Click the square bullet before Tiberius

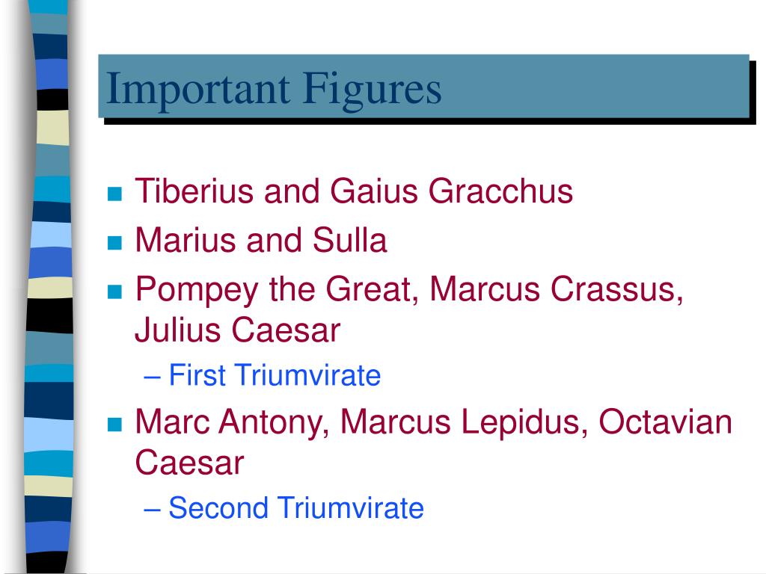coord(114,194)
